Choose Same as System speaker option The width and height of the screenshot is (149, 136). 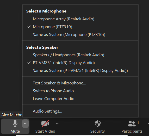[80, 71]
